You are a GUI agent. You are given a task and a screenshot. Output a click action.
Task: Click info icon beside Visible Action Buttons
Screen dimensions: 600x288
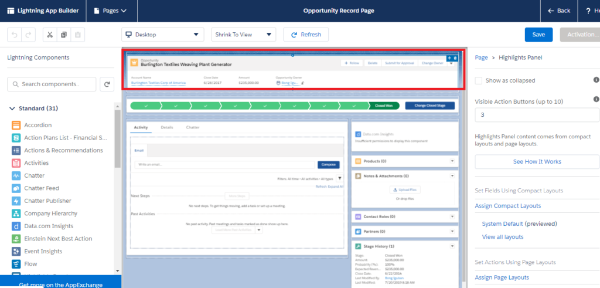pyautogui.click(x=596, y=100)
